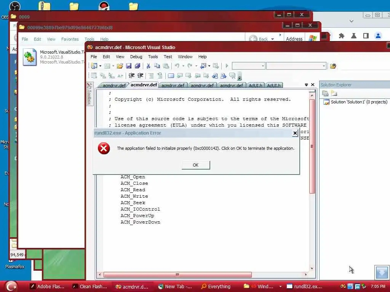Click the Navigate Backward icon

click(x=203, y=66)
